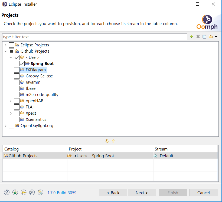Click the collapse all tree icon
222x202 pixels.
click(204, 37)
